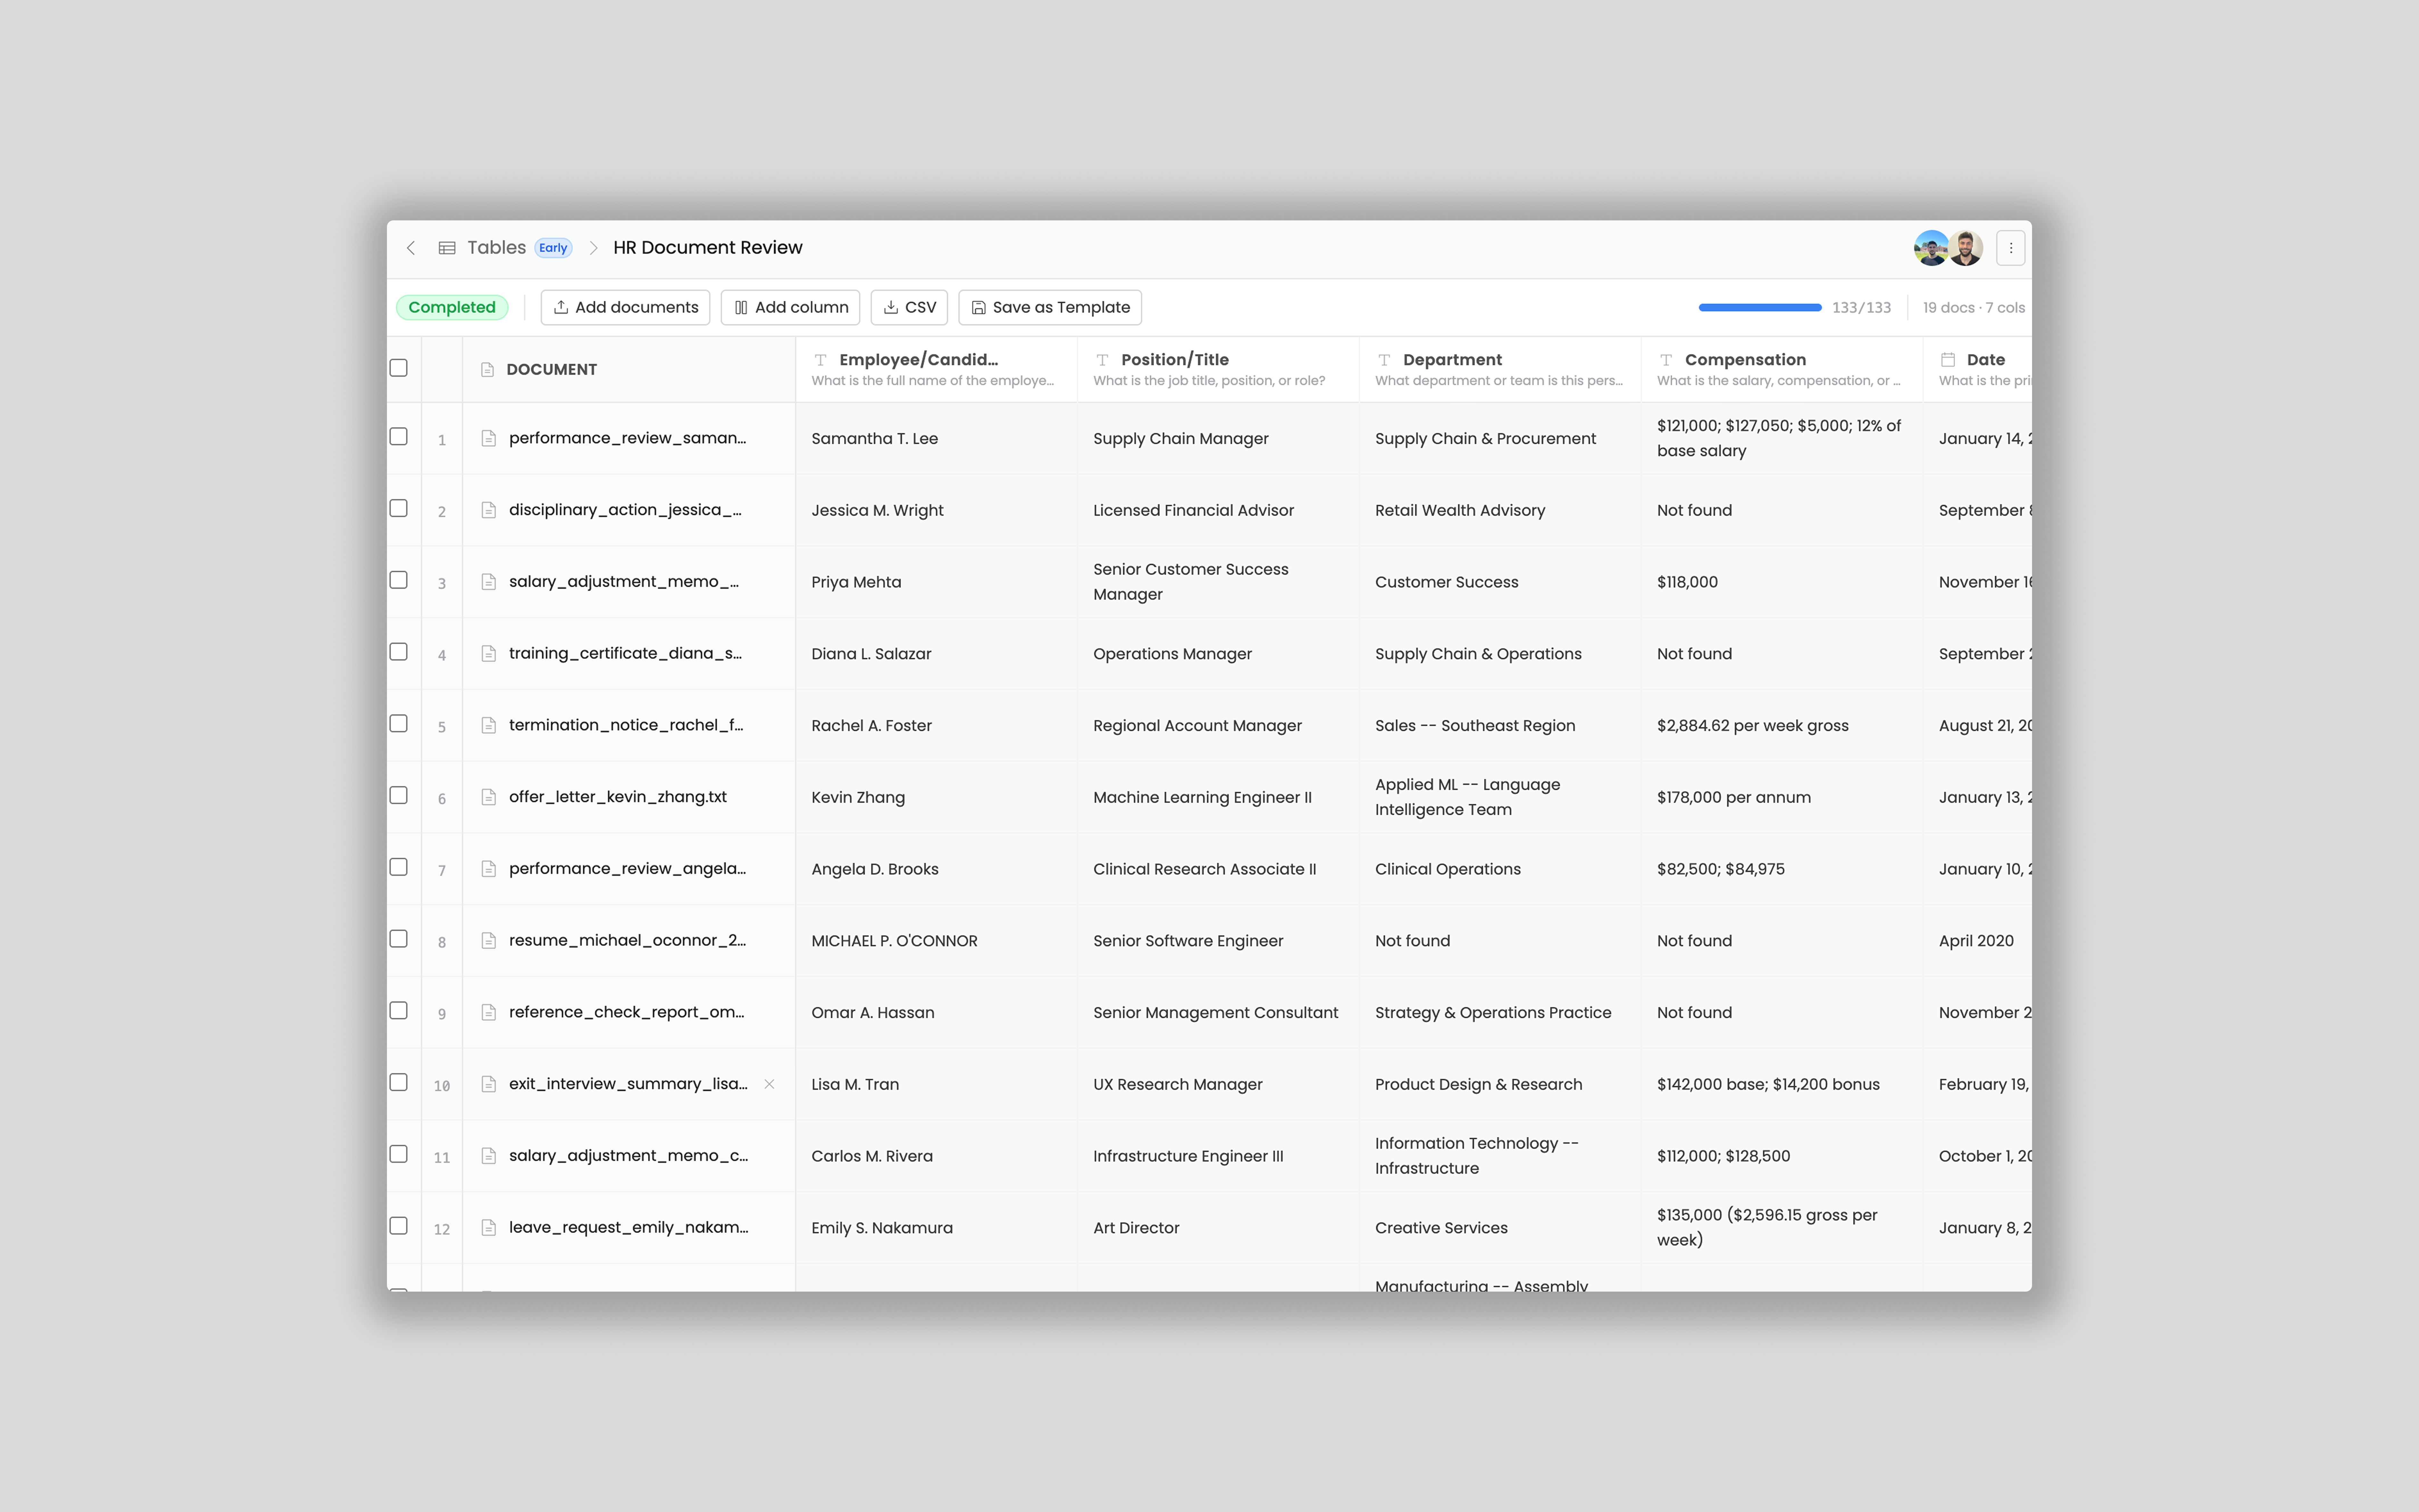Click document icon for offer_letter_kevin_zhang.txt
The image size is (2419, 1512).
point(489,797)
